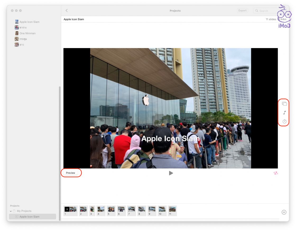Screen dimensions: 296x230
Task: Click the Apple Icon Siam project thumbnail icon
Action: click(17, 22)
